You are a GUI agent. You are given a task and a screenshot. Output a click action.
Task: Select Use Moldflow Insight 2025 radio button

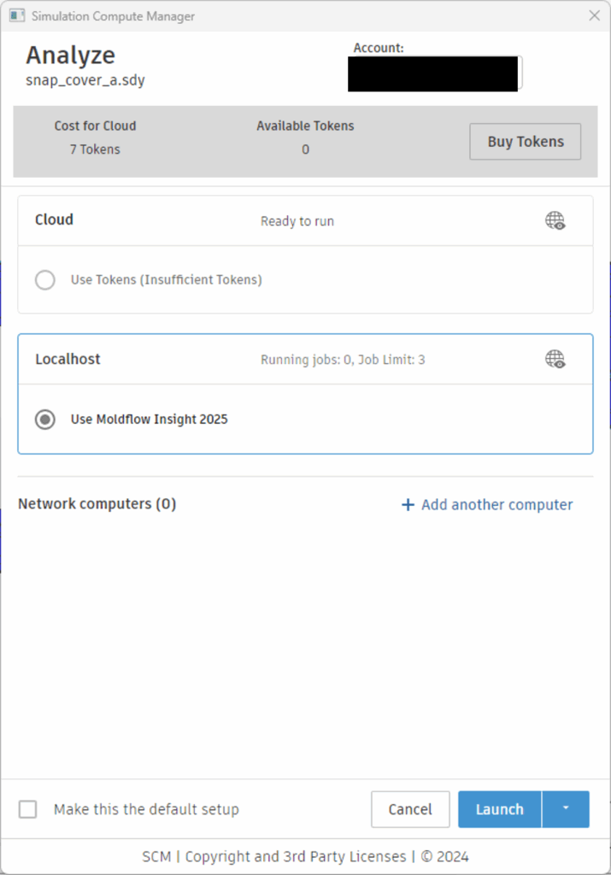(45, 420)
